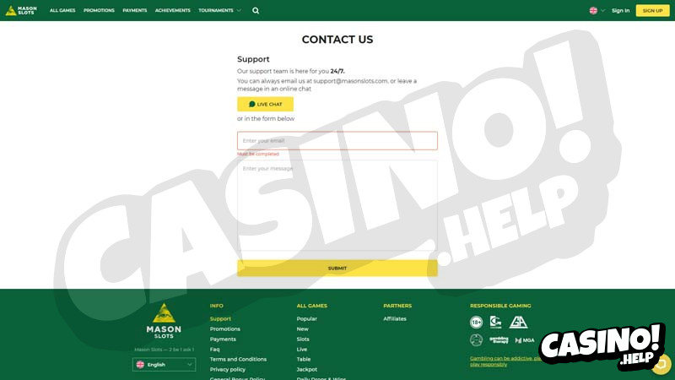
Task: Open the Promotions menu item
Action: [99, 10]
